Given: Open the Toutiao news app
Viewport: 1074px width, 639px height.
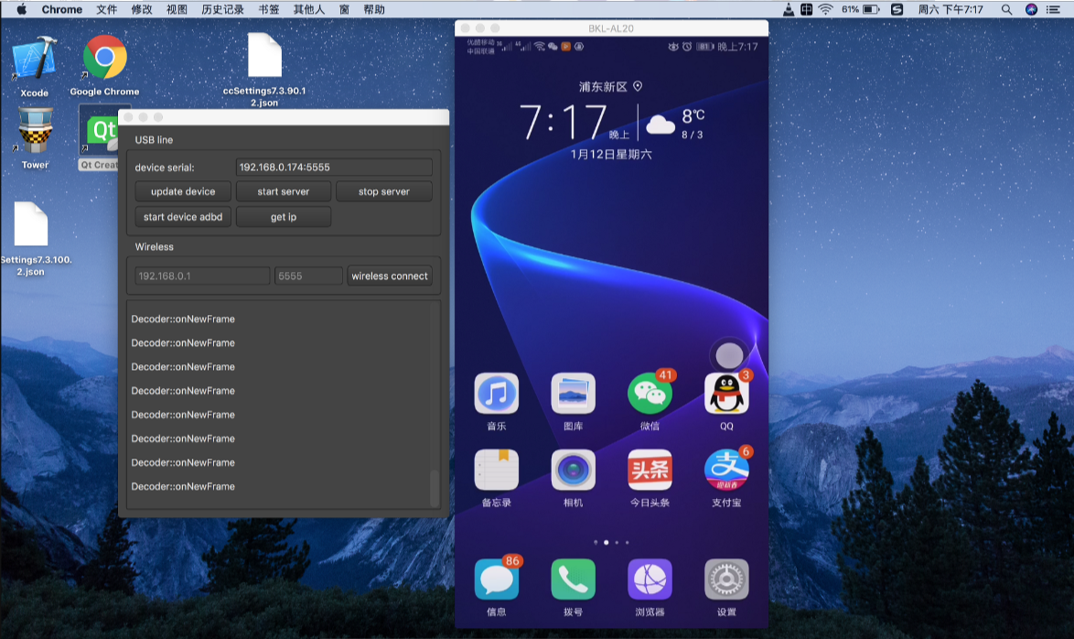Looking at the screenshot, I should coord(650,471).
